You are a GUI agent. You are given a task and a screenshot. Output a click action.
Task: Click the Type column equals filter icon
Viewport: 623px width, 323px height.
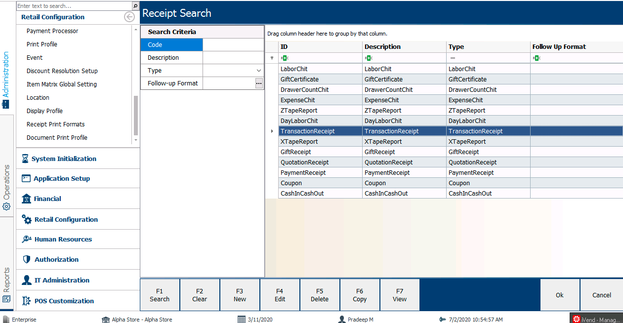[452, 58]
